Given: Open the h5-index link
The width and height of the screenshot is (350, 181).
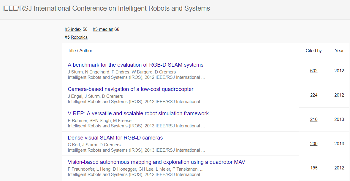Looking at the screenshot, I should 73,29.
